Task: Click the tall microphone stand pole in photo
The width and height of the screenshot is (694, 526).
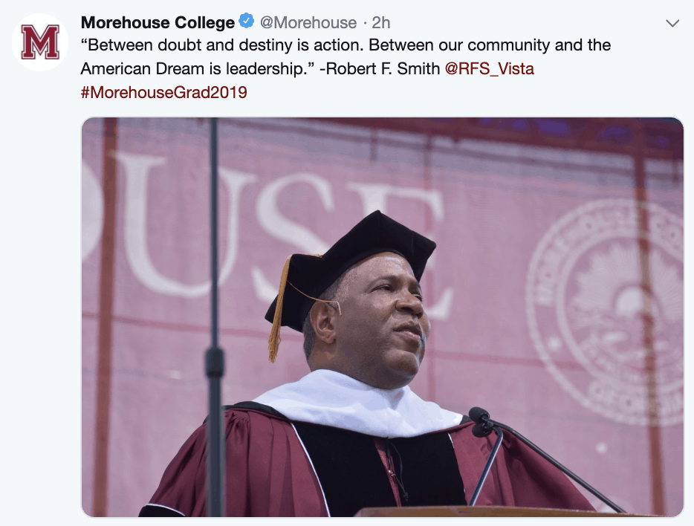Action: pyautogui.click(x=215, y=297)
